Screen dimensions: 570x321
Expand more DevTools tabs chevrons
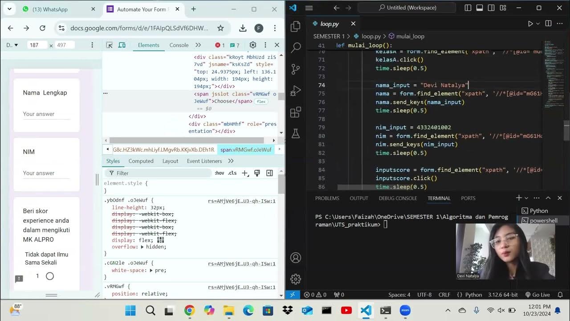point(198,45)
